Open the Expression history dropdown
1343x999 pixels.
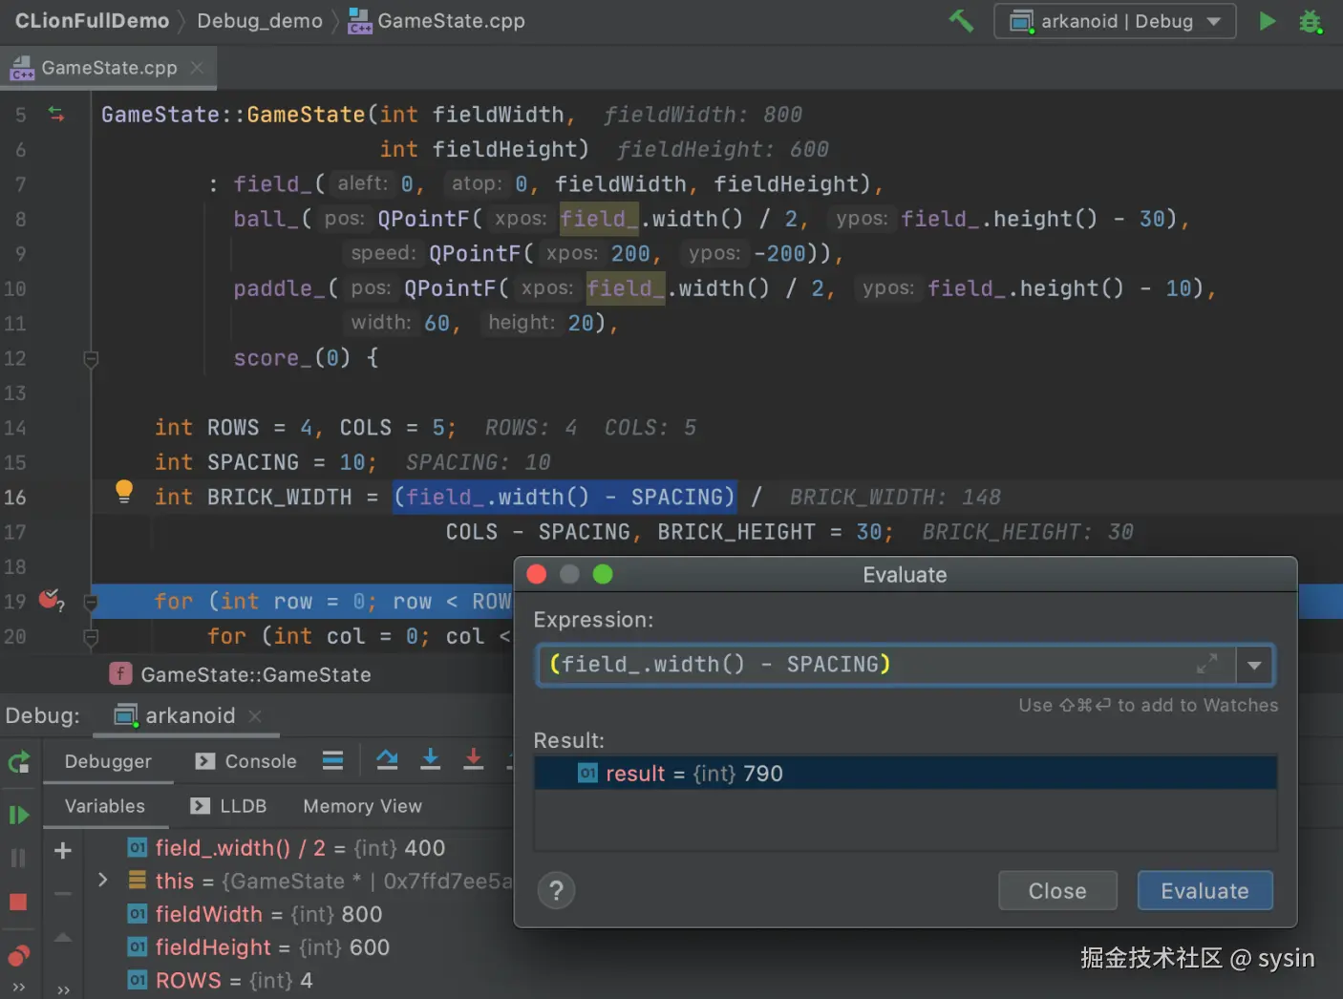click(1253, 665)
